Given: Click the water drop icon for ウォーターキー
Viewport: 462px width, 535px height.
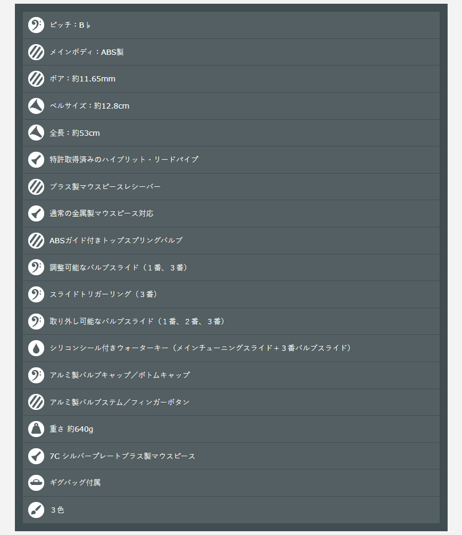Looking at the screenshot, I should click(x=36, y=348).
